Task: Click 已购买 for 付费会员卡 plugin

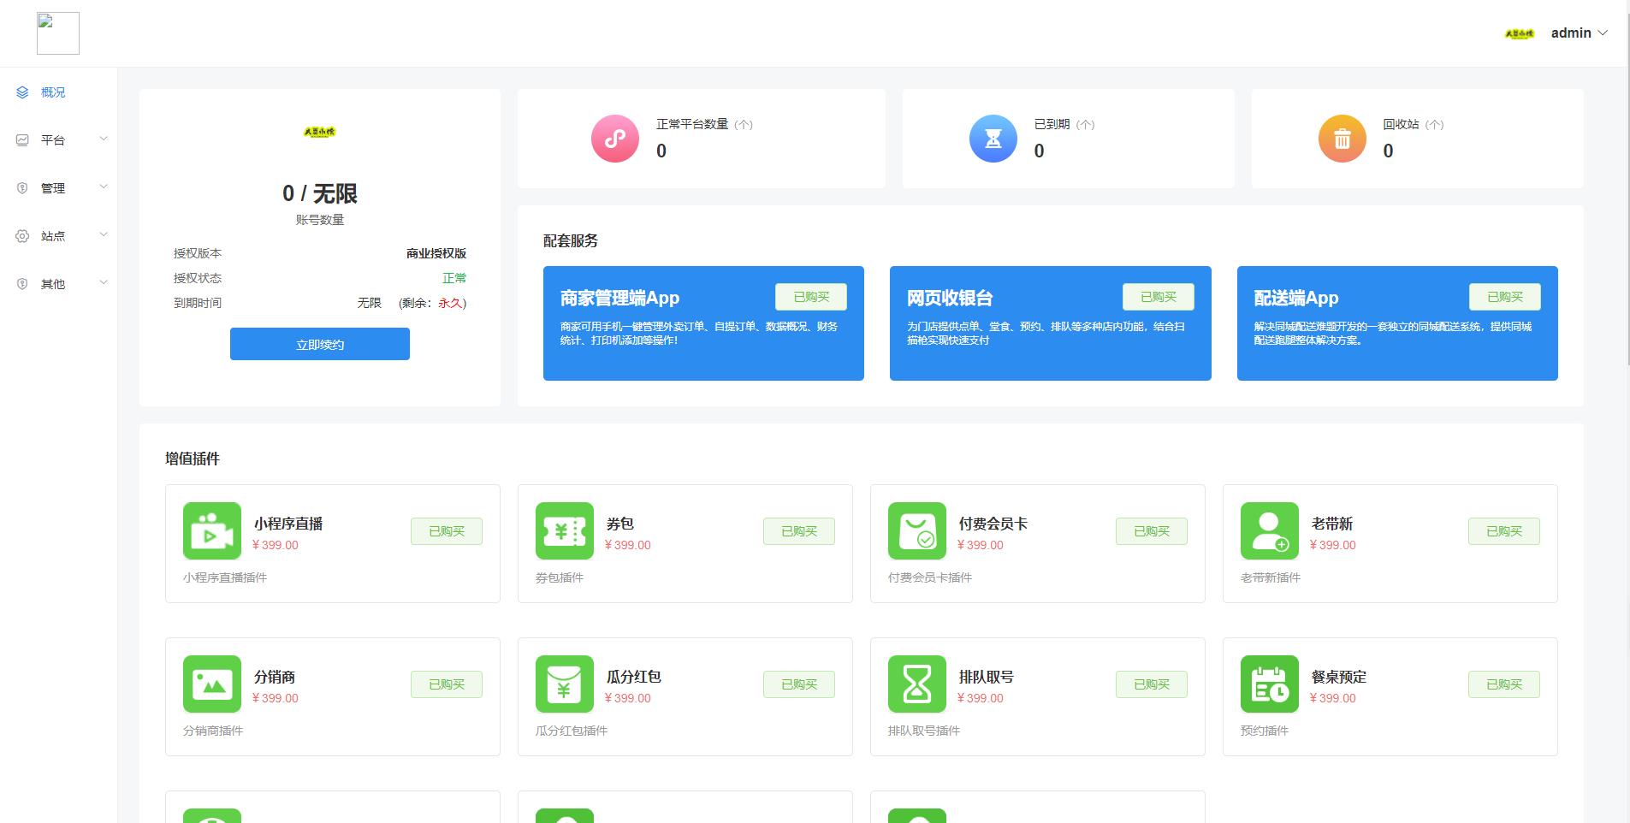Action: coord(1152,531)
